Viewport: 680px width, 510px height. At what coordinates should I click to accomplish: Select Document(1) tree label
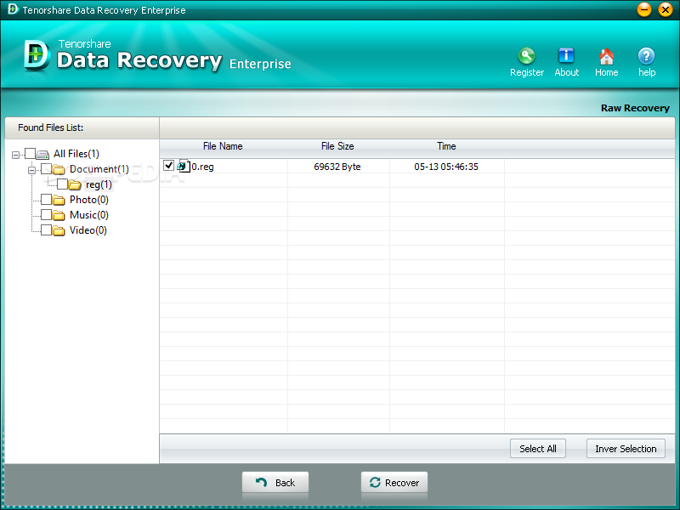click(99, 169)
